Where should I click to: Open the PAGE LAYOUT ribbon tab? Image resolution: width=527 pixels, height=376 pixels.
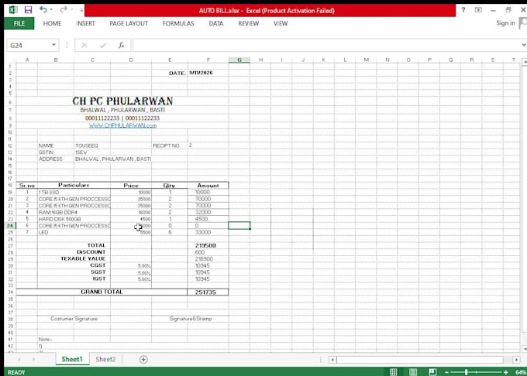click(129, 23)
